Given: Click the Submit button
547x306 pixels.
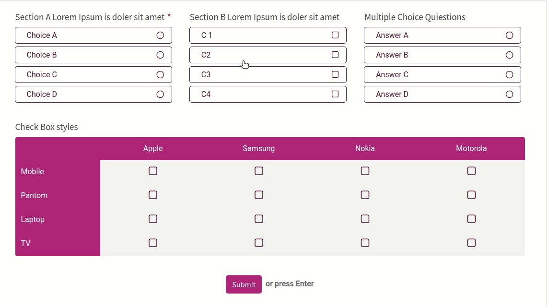Looking at the screenshot, I should [x=244, y=284].
